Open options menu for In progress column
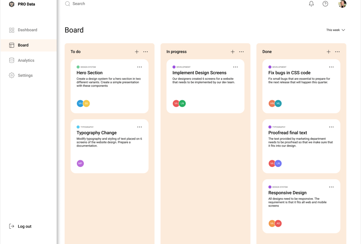This screenshot has height=244, width=361. pos(242,51)
